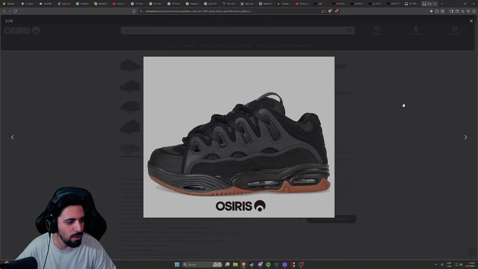
Task: Open the extensions puzzle icon
Action: pos(437,11)
